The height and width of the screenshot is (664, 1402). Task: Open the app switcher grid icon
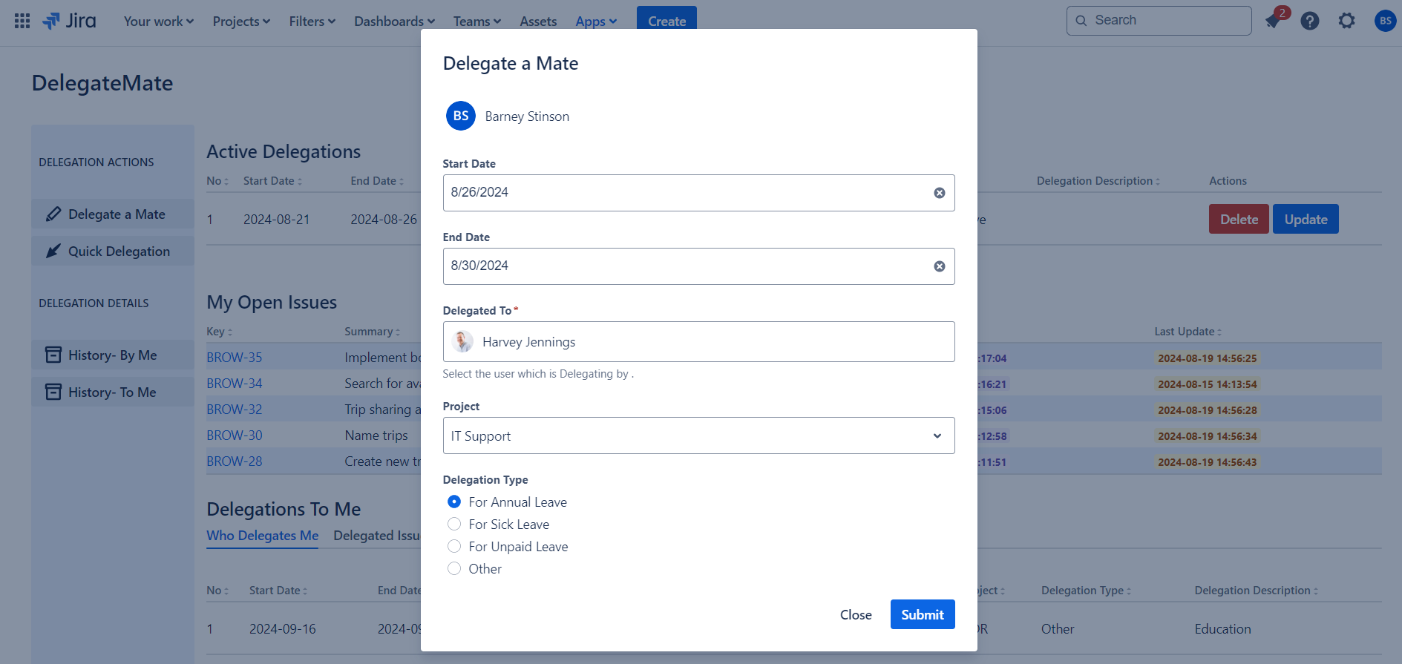[x=22, y=21]
